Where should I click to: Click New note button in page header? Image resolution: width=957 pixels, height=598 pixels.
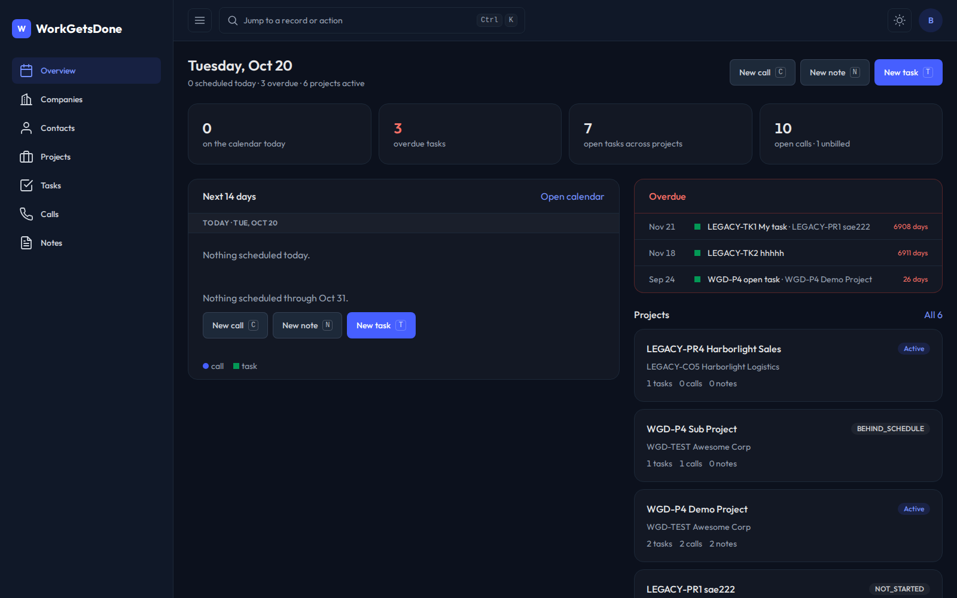[x=835, y=72]
